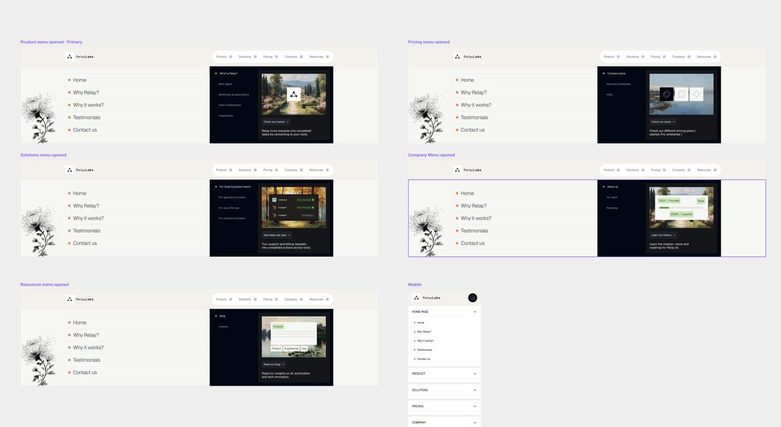Click circle icon beside Product in Product frame
The height and width of the screenshot is (427, 781).
[230, 57]
